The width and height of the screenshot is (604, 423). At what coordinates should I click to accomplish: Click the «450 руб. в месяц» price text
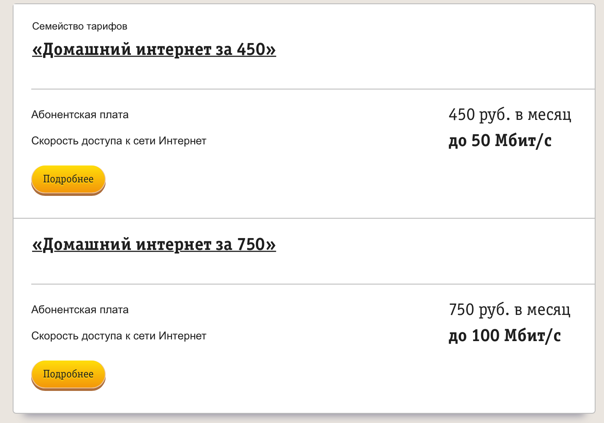click(509, 114)
